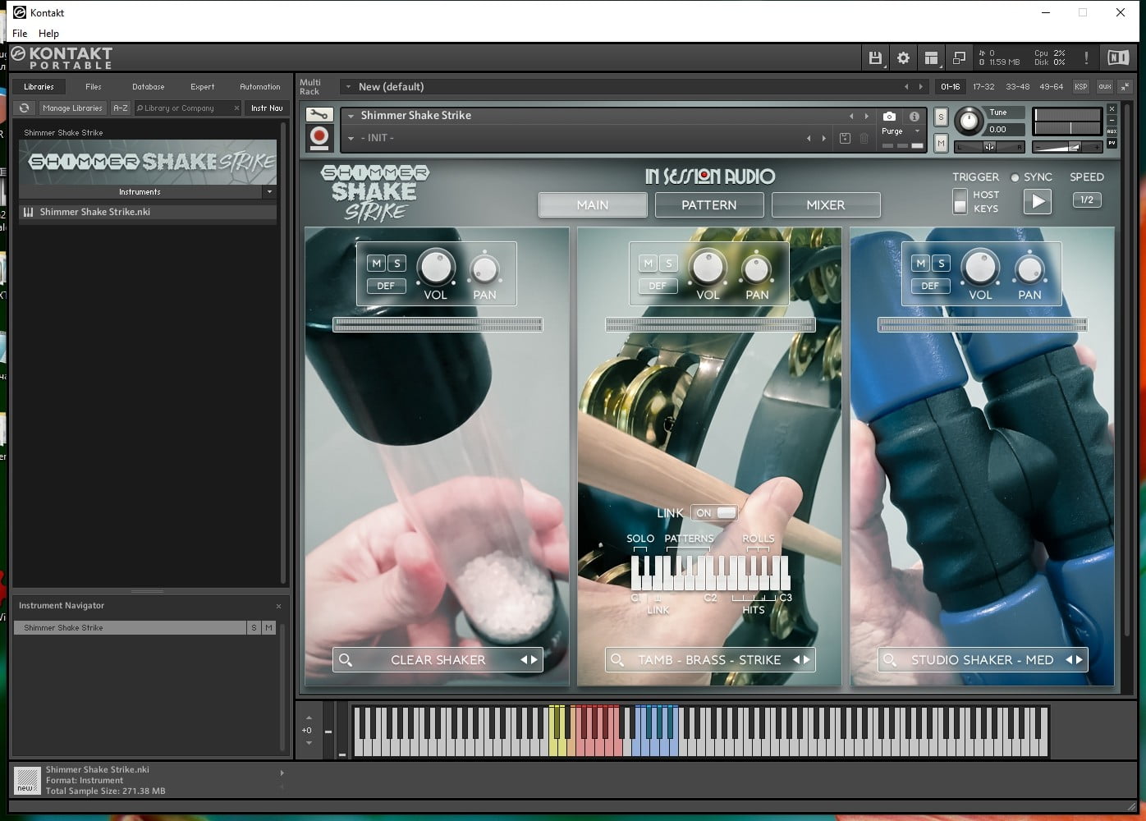Click the wrench edit instrument icon
The image size is (1146, 821).
[319, 115]
